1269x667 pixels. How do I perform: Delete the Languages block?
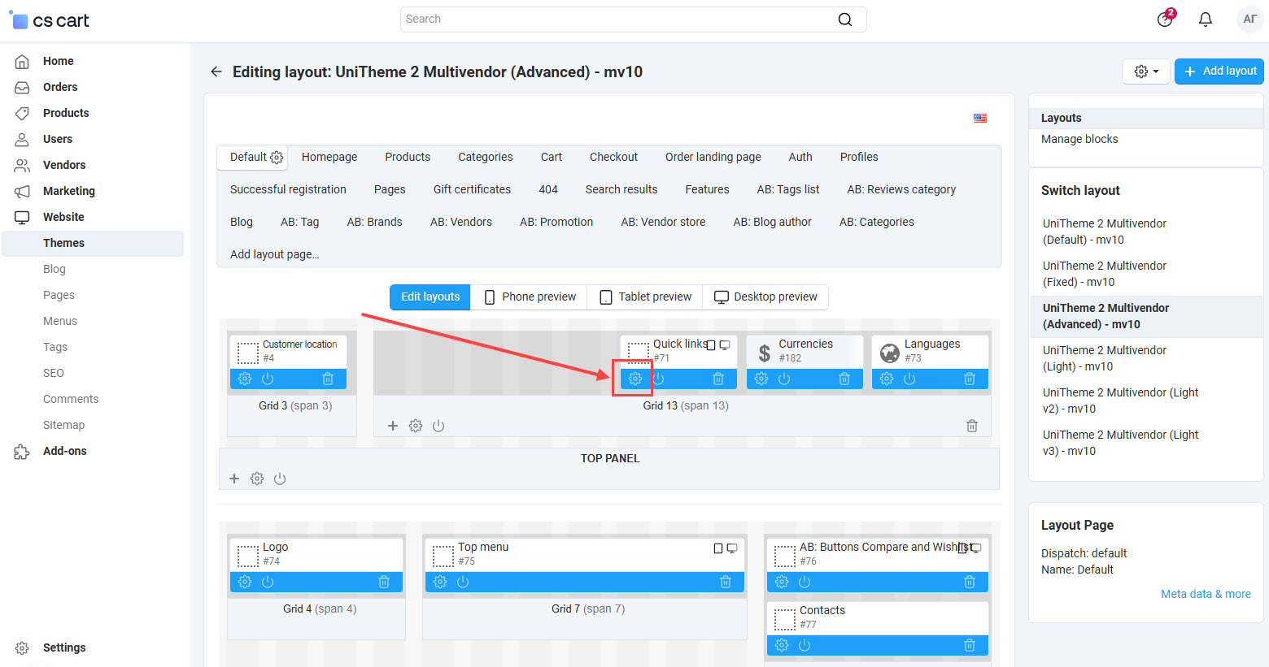[x=970, y=379]
